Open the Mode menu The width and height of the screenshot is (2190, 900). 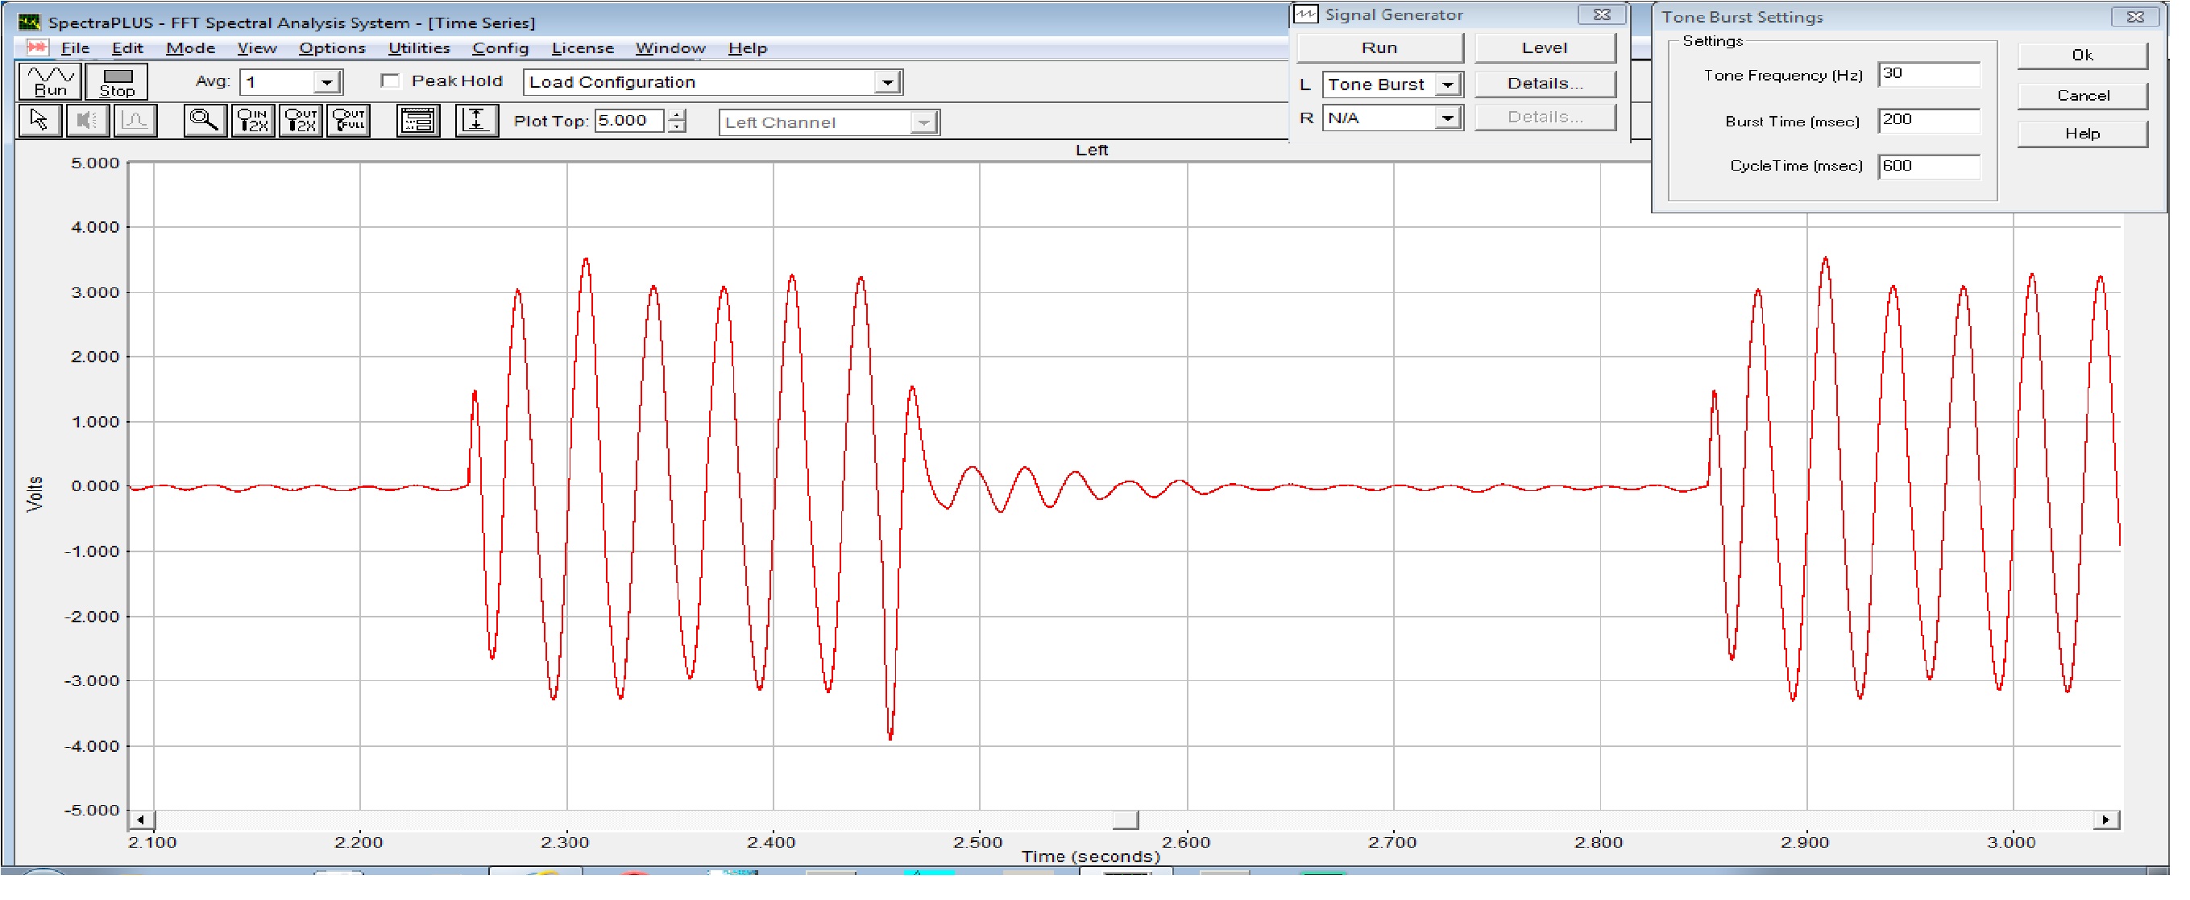[190, 48]
